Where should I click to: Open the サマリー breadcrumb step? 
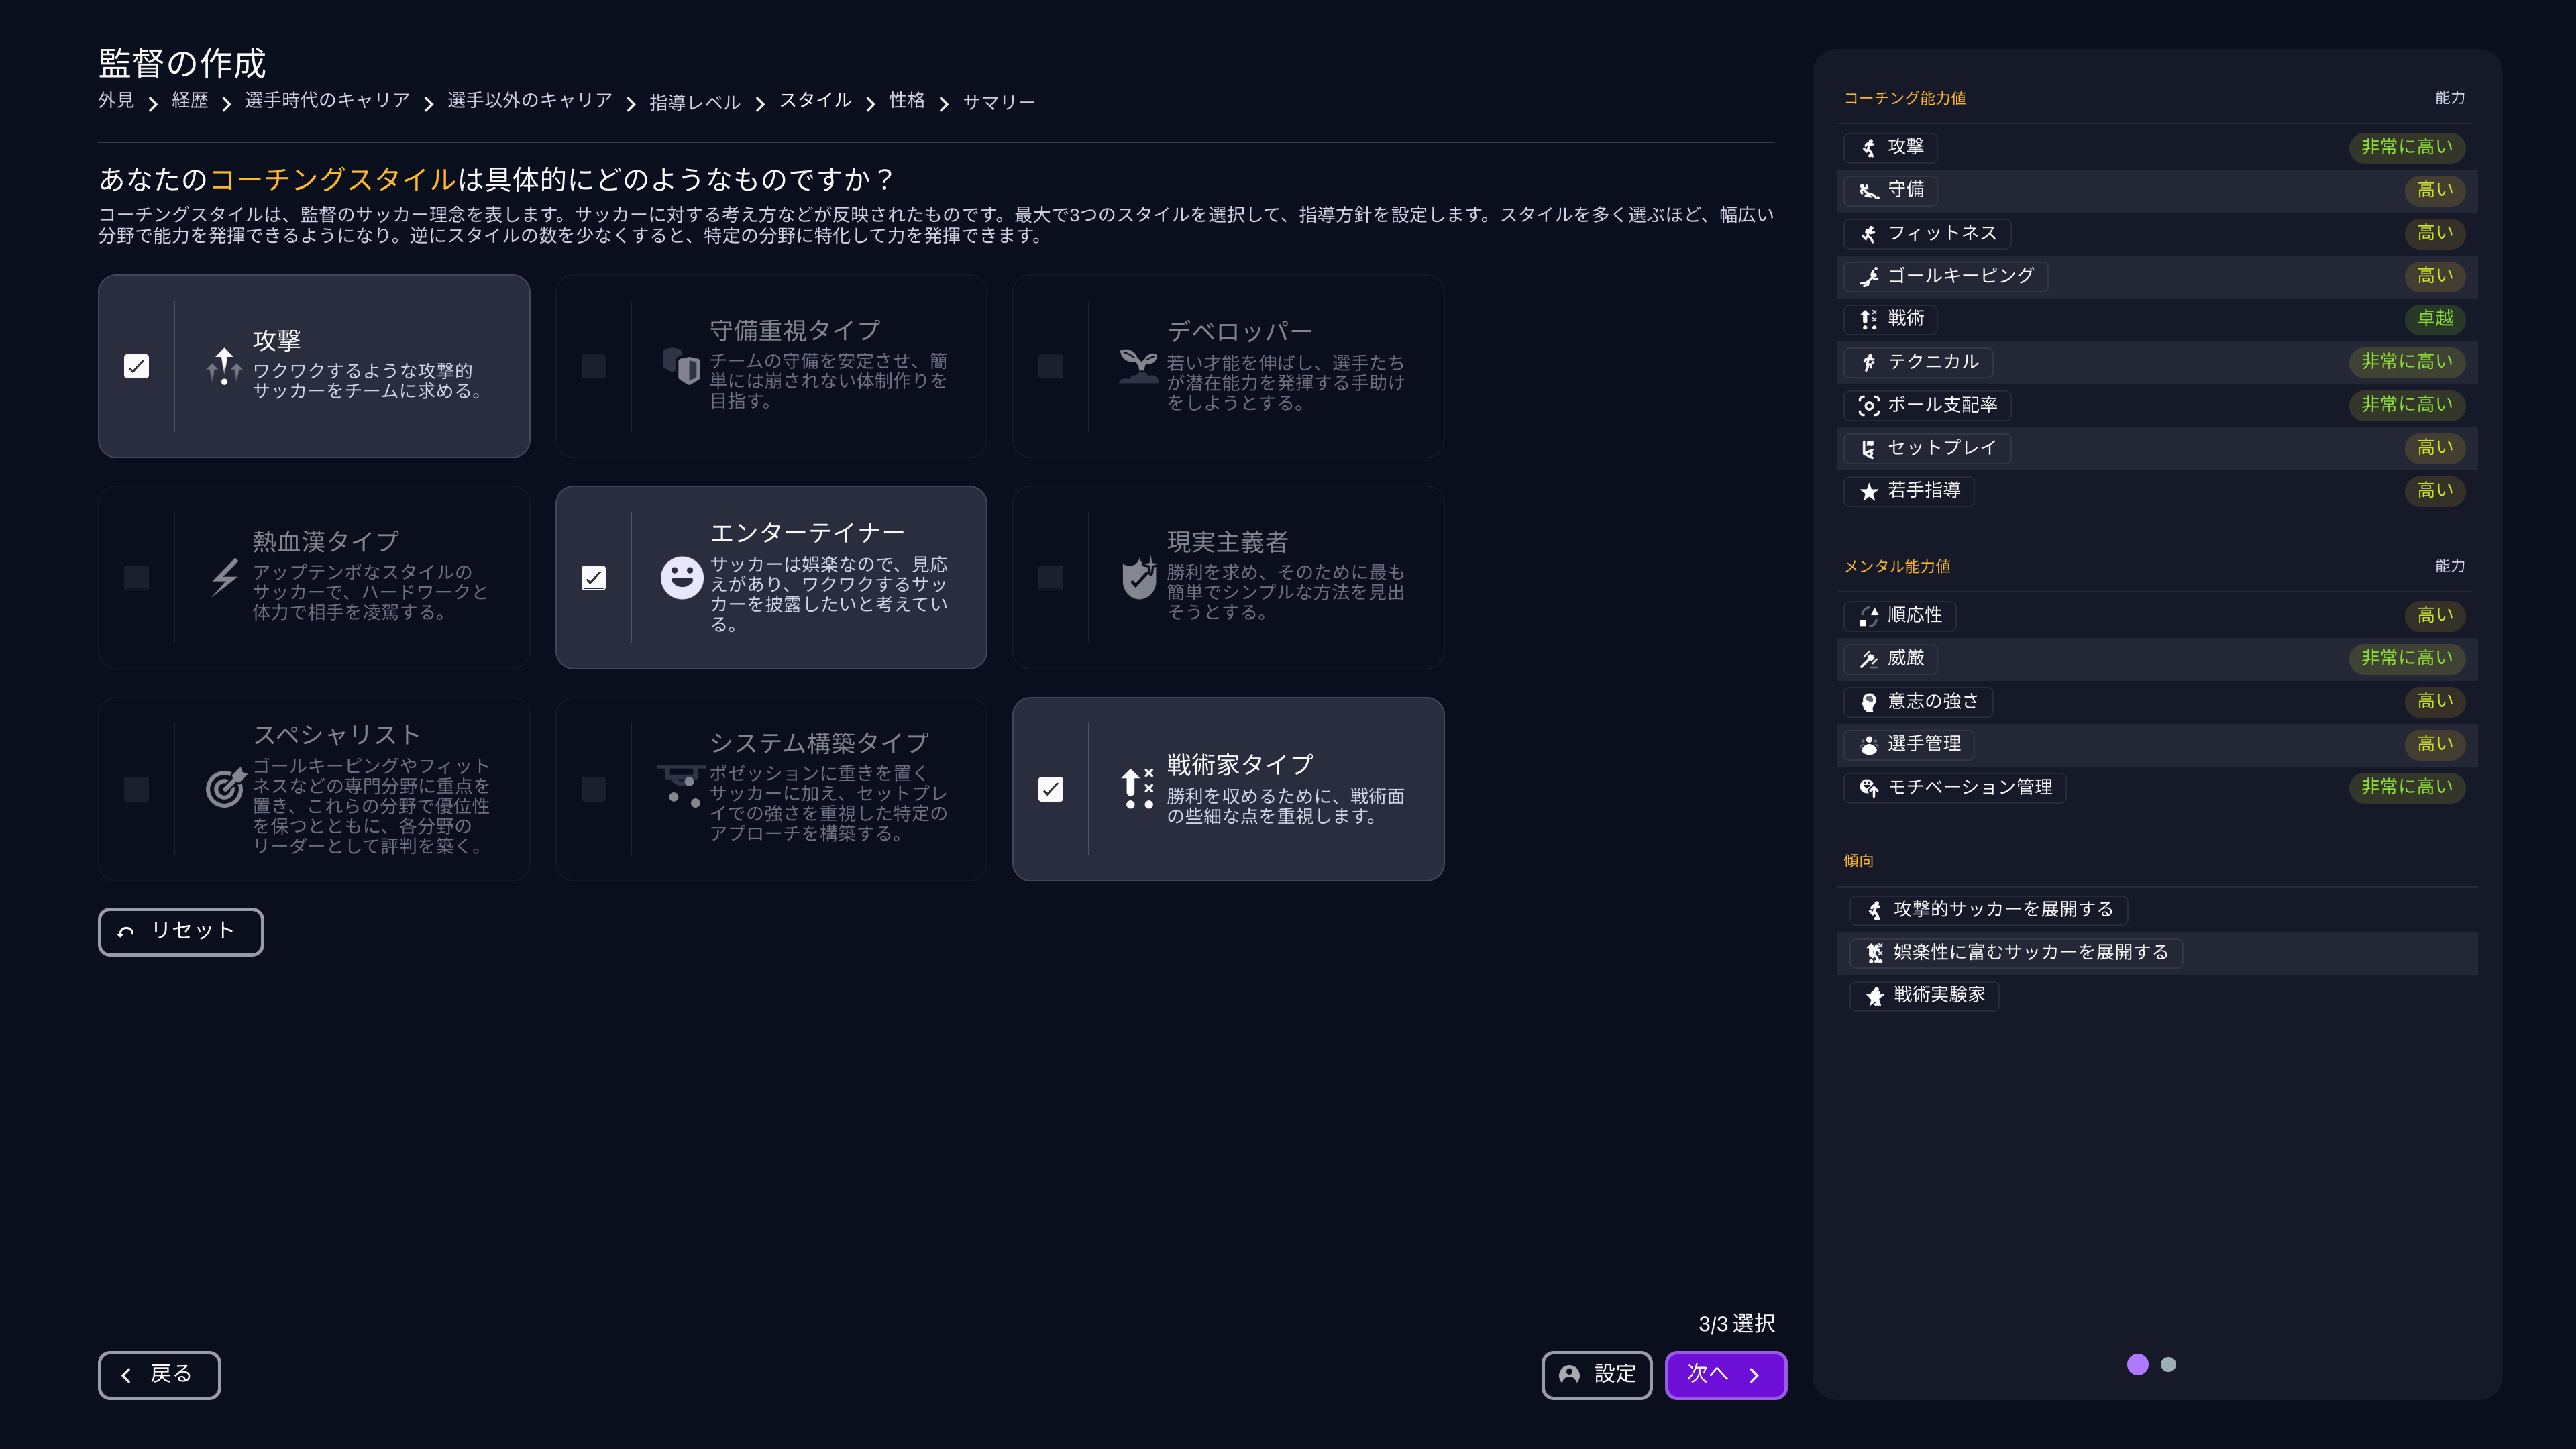[998, 102]
